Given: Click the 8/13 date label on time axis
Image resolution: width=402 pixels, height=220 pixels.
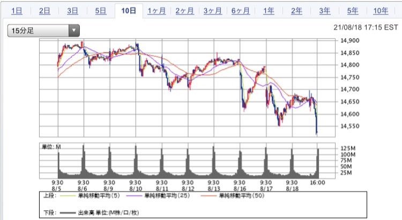Looking at the screenshot, I should [x=214, y=189].
